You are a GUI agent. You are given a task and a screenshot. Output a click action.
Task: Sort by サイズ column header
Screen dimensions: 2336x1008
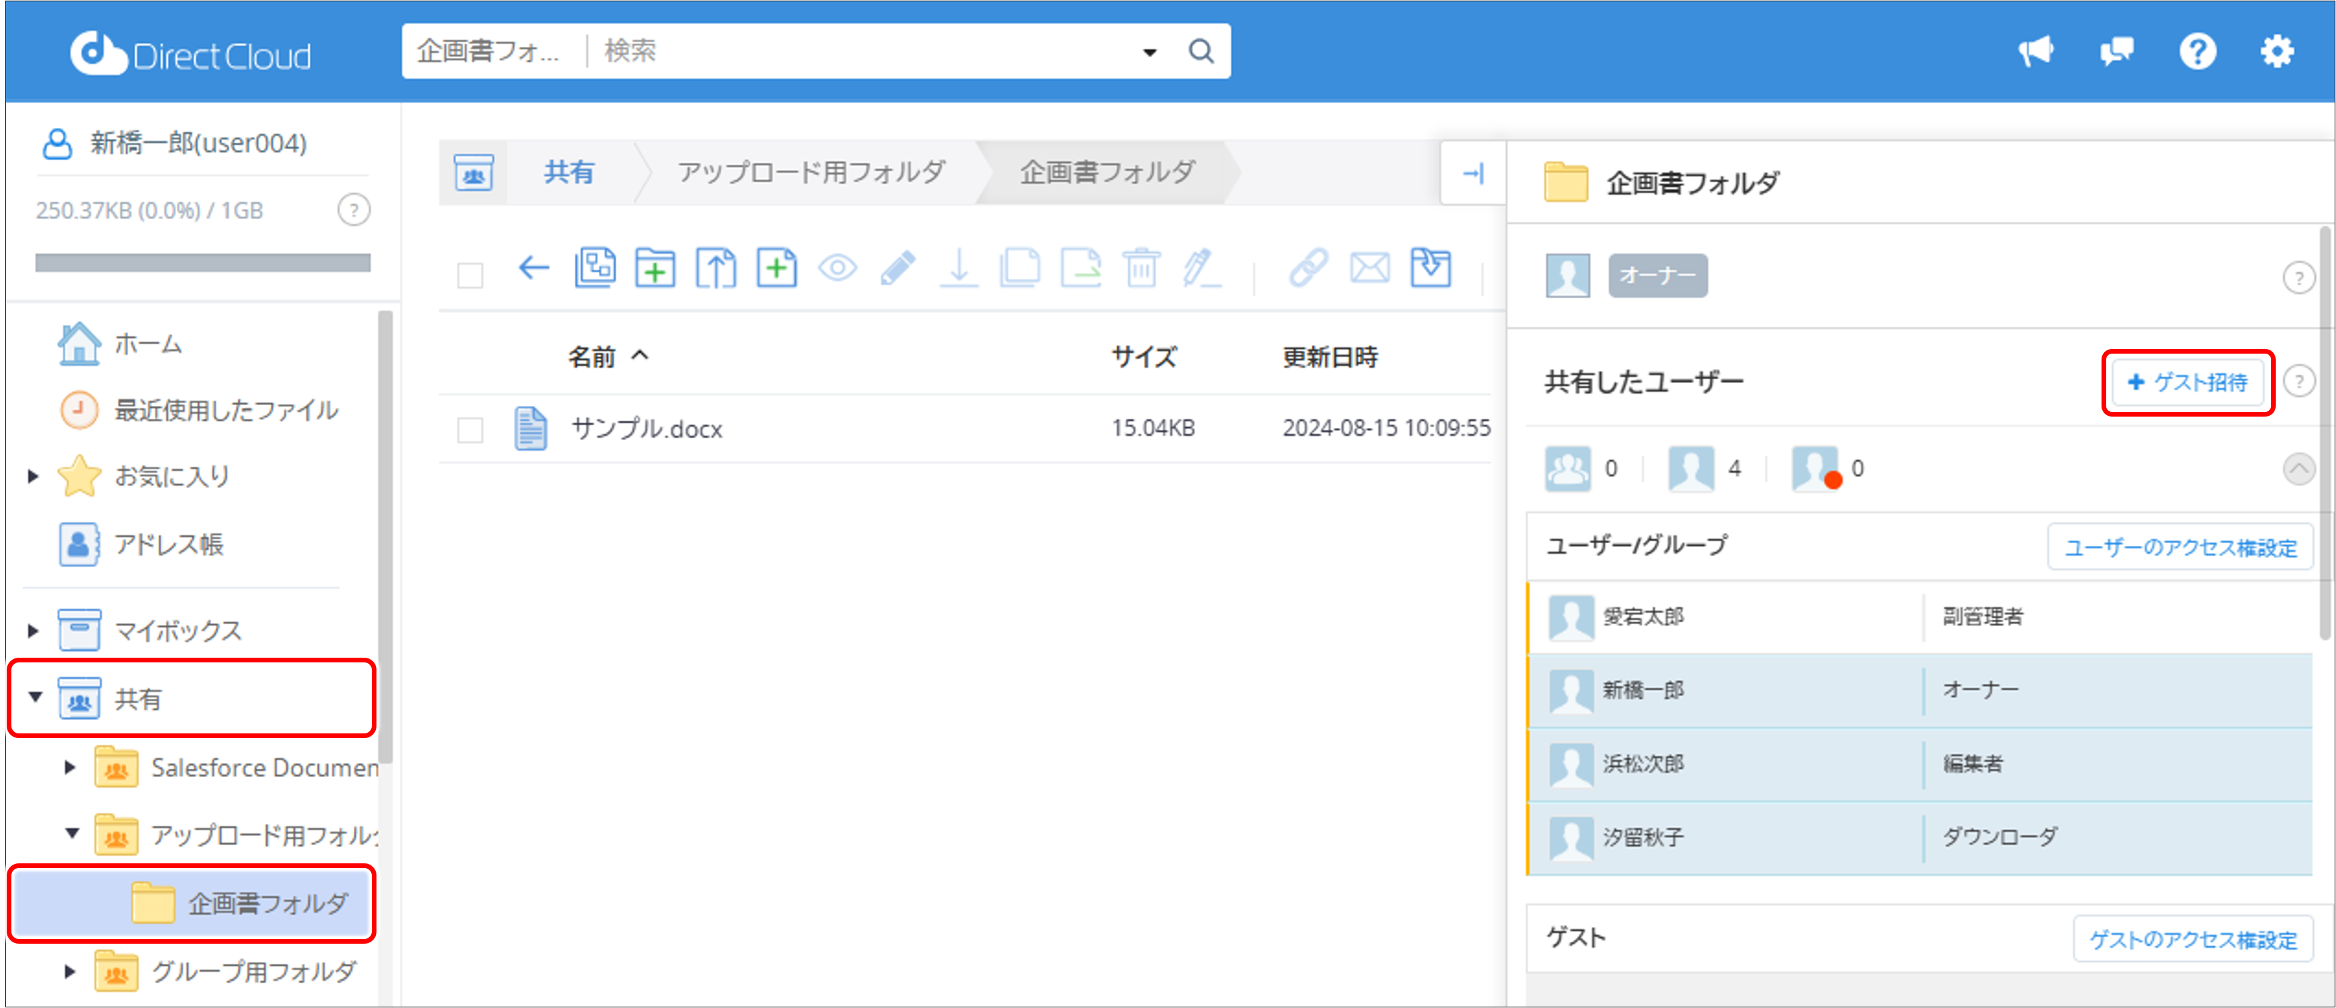click(x=1144, y=357)
